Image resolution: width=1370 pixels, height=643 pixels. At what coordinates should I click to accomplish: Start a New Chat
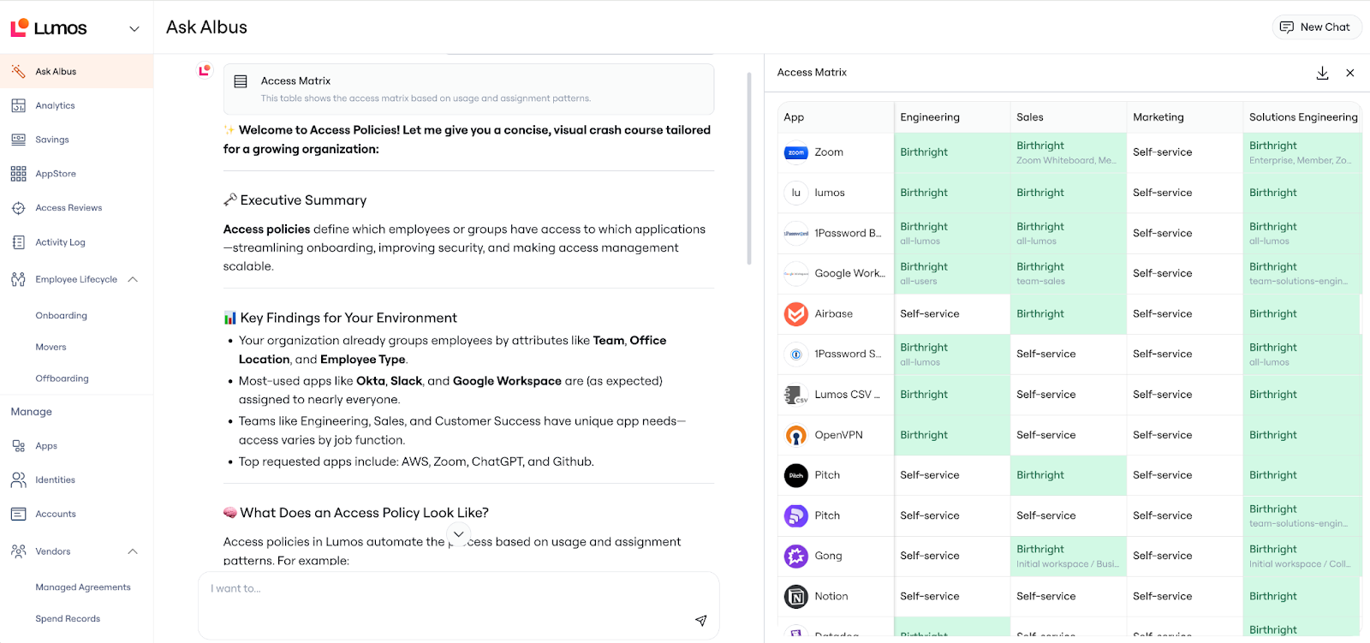pyautogui.click(x=1316, y=27)
